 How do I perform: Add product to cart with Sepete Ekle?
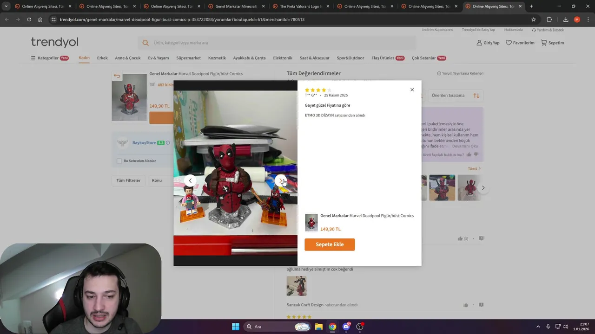[x=330, y=244]
